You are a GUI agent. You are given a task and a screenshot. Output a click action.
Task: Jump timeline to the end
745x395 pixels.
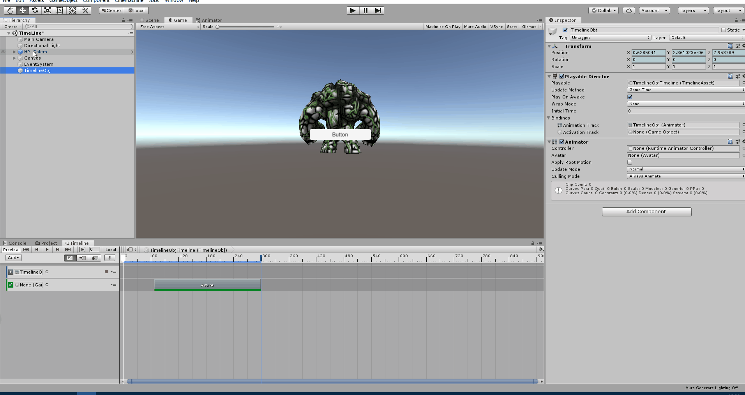[x=68, y=249]
